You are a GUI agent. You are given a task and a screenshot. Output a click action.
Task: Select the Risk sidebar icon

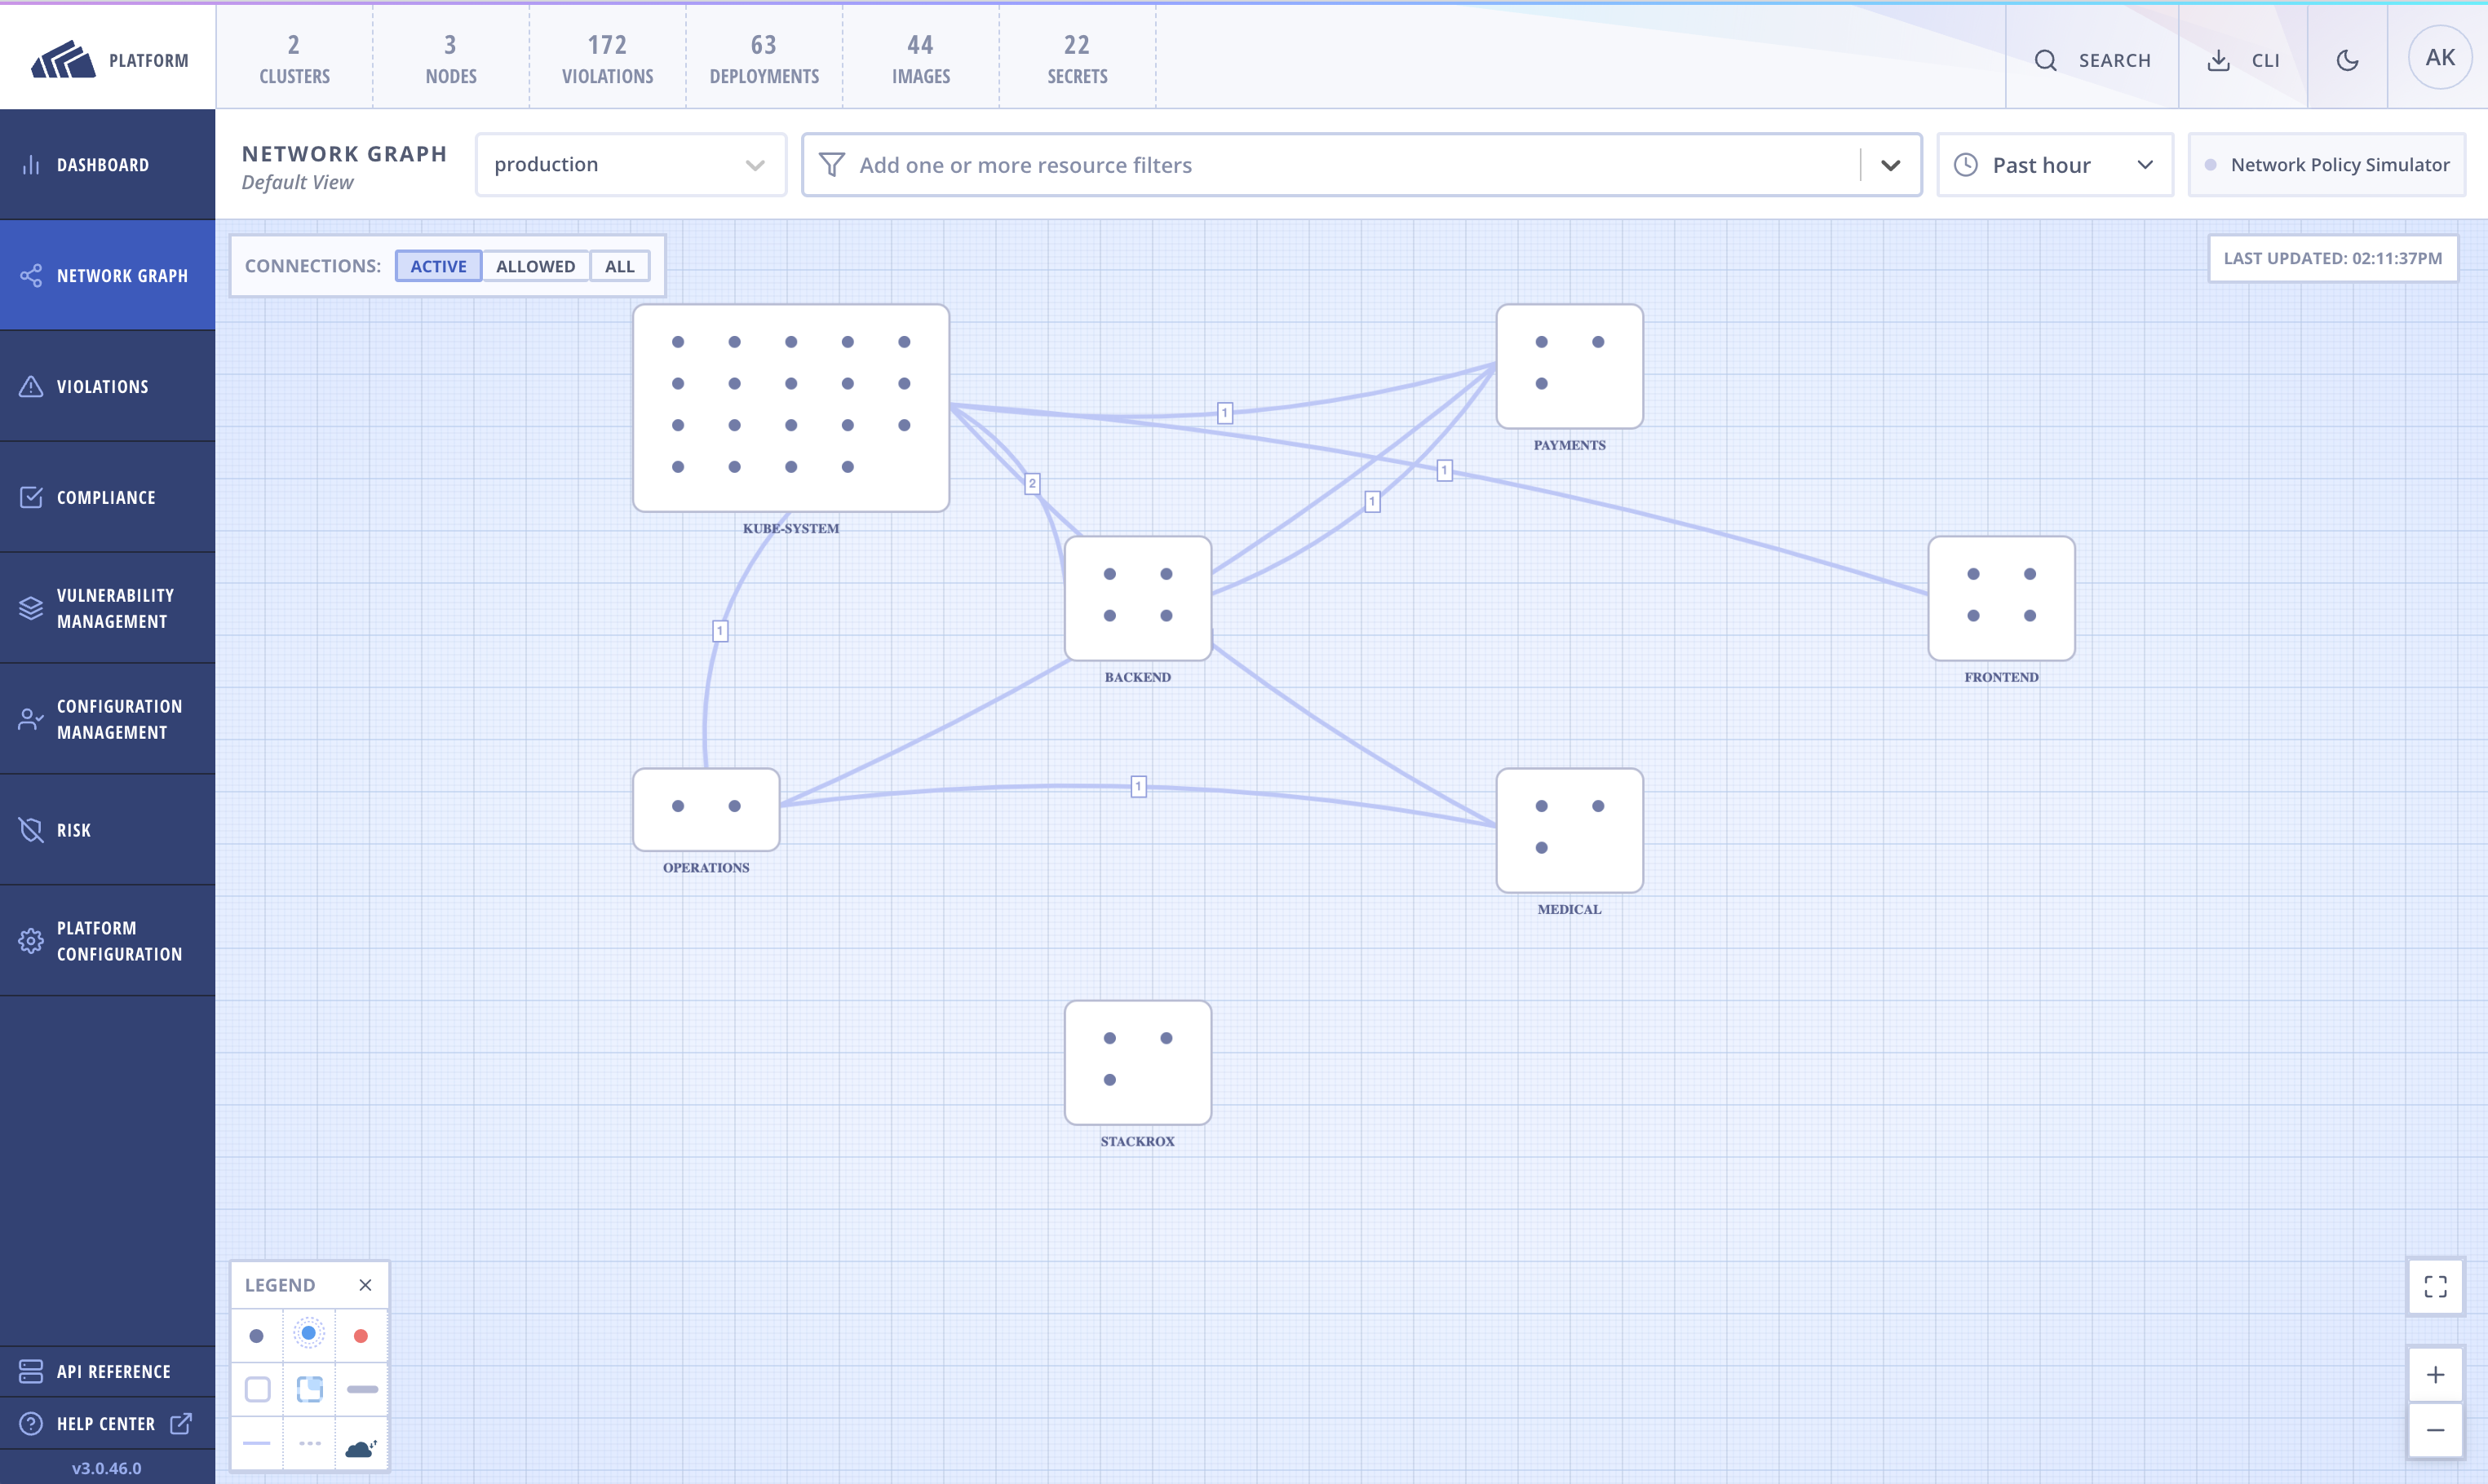point(107,829)
